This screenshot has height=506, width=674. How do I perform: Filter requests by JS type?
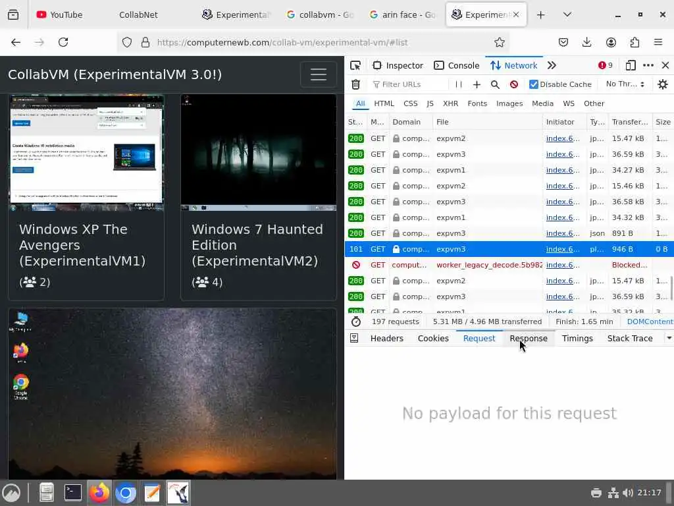click(430, 103)
